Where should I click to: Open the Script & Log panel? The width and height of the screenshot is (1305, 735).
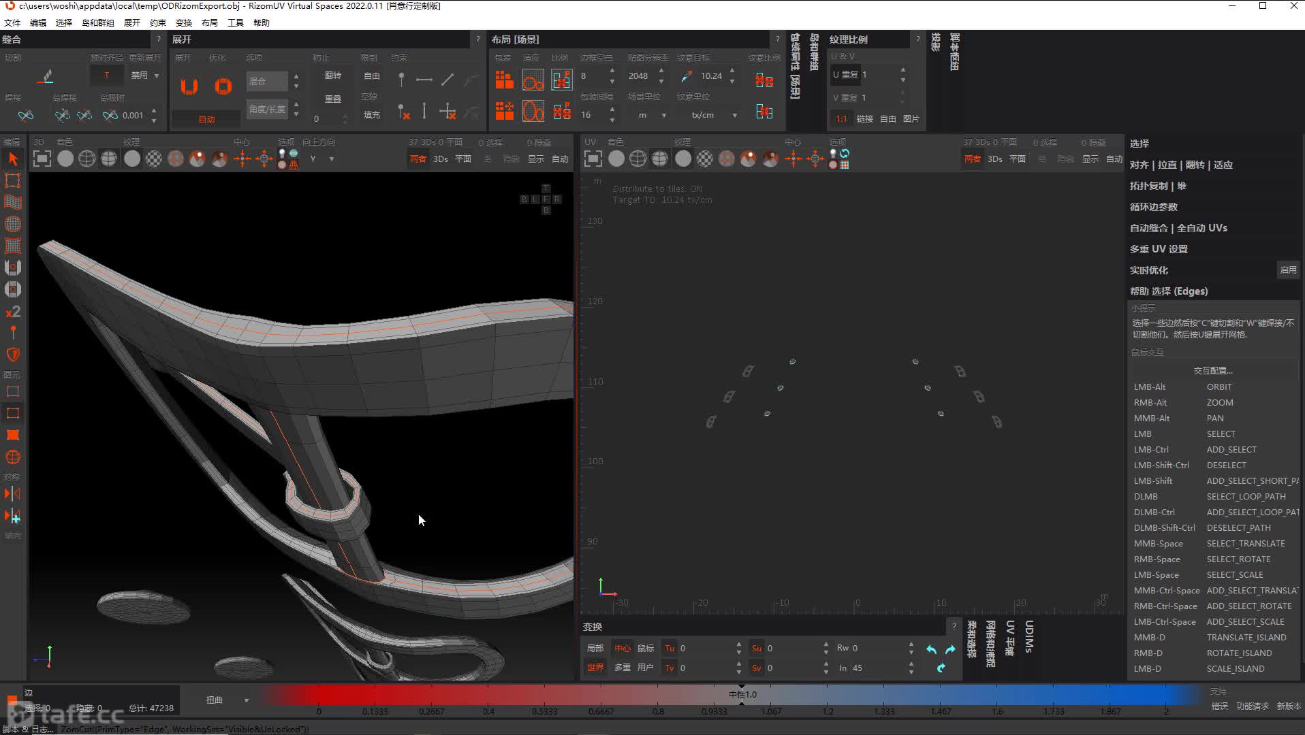click(28, 729)
